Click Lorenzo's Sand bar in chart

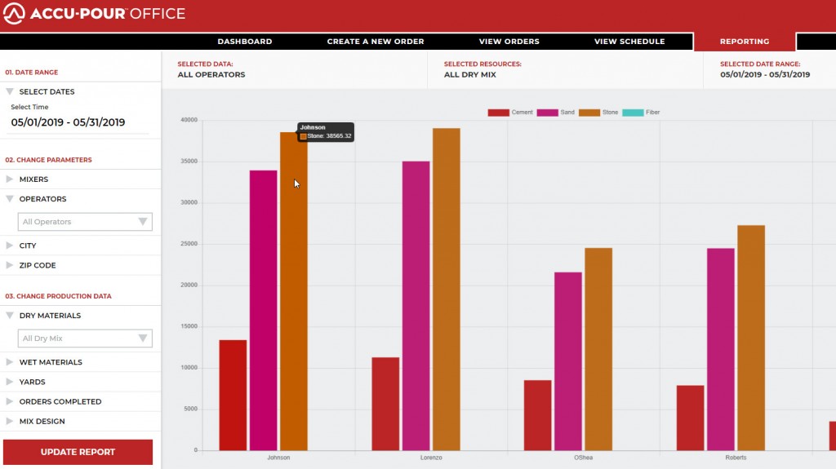coord(416,306)
